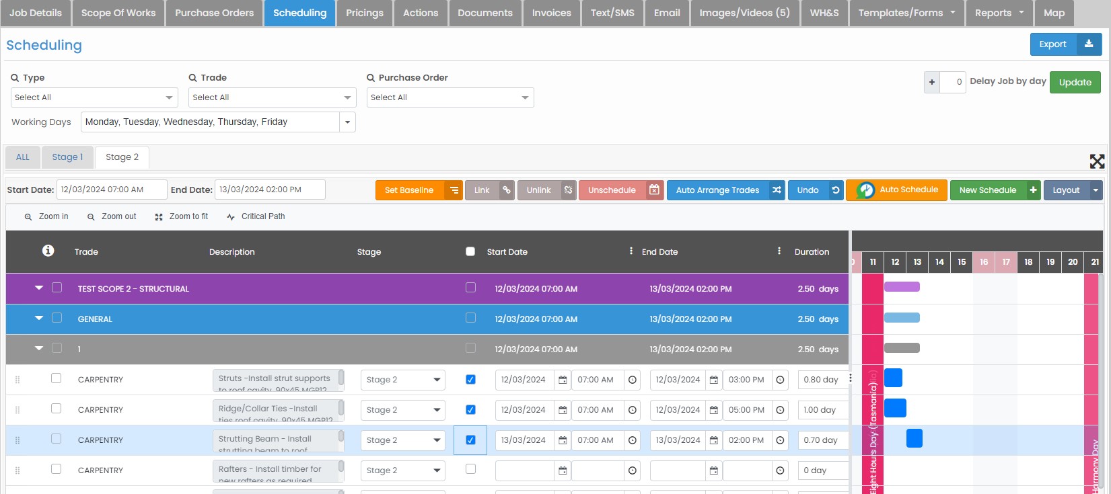Enable schedule checkbox for Rafters row
The image size is (1111, 494).
point(470,469)
